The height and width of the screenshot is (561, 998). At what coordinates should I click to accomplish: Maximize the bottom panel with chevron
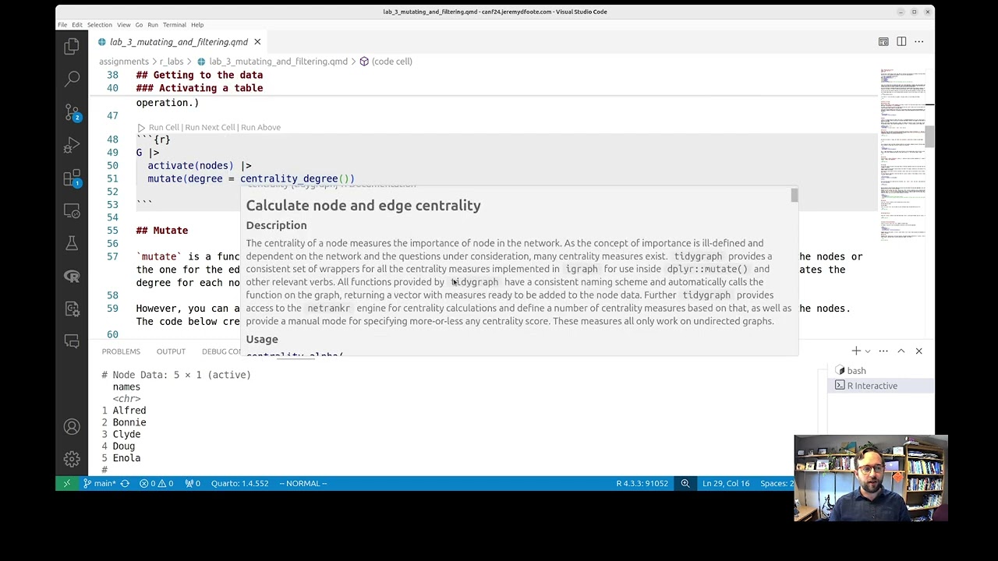point(901,351)
